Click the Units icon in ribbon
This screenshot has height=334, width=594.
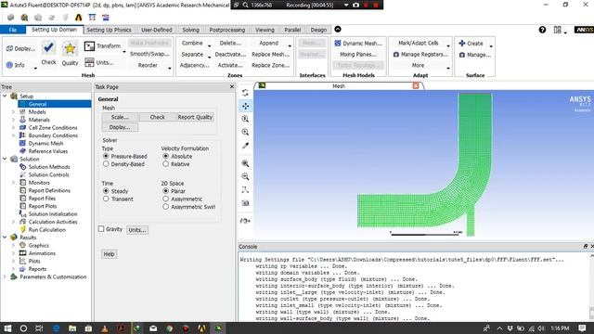[x=89, y=62]
